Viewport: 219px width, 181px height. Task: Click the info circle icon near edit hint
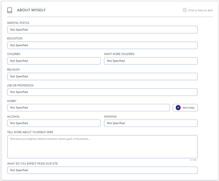(x=185, y=10)
